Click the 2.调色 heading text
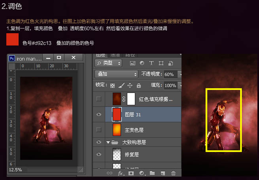This screenshot has width=259, height=180. click(x=11, y=6)
